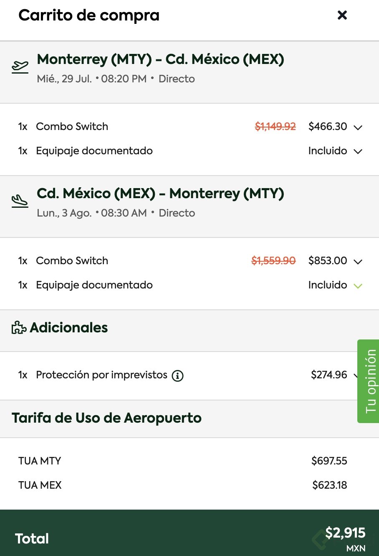The image size is (379, 556).
Task: Click the Total $2,915 MXN bar
Action: pyautogui.click(x=189, y=538)
